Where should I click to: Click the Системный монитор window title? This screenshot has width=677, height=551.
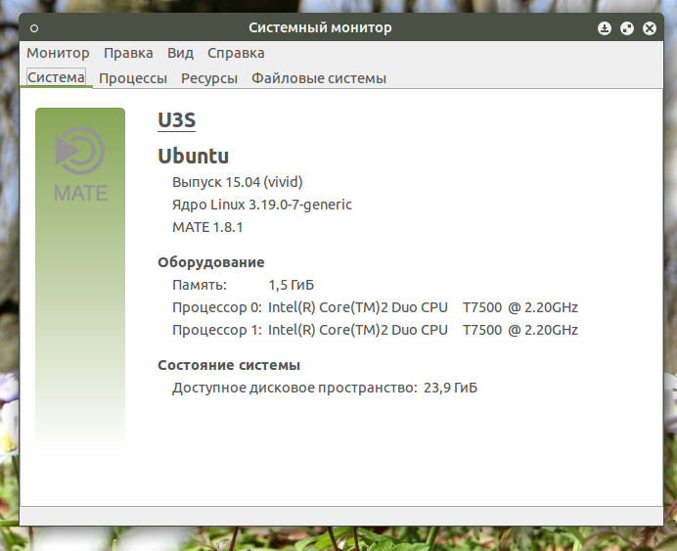tap(320, 27)
